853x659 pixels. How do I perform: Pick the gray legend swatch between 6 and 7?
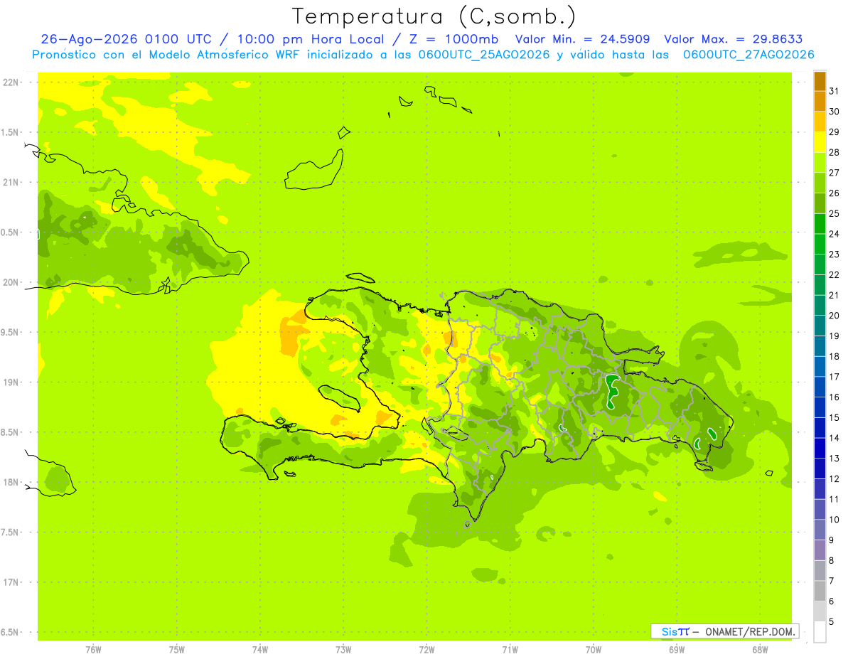(x=820, y=591)
